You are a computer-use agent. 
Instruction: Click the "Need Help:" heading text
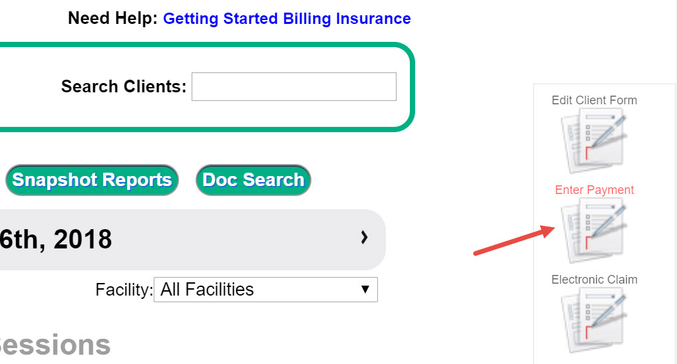(x=112, y=19)
